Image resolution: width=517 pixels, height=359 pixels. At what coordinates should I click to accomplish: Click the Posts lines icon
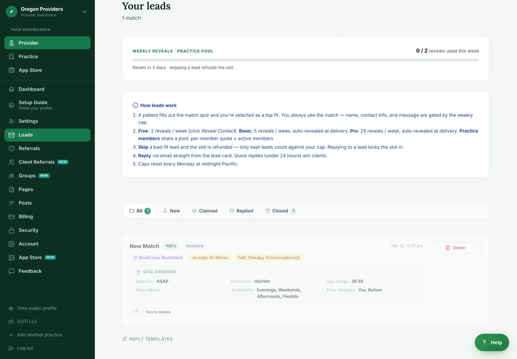pos(12,203)
